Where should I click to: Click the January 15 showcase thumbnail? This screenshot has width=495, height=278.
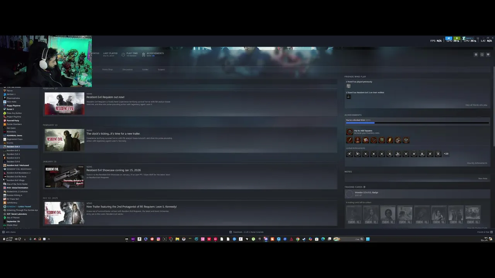point(64,176)
